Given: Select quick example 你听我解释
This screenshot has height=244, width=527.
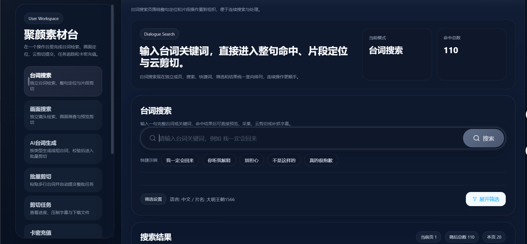Looking at the screenshot, I should tap(219, 160).
